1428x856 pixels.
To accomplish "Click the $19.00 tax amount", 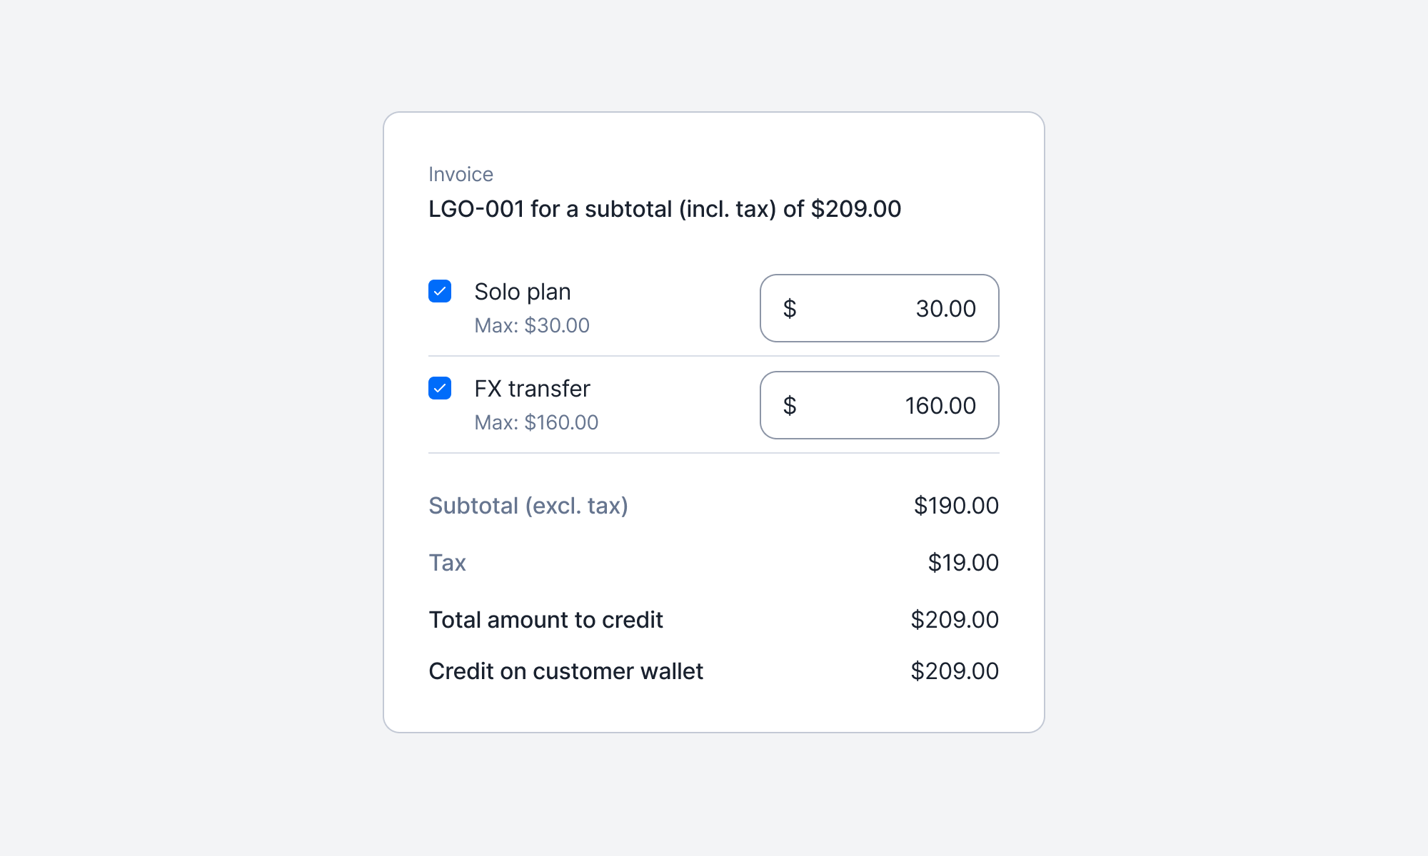I will click(962, 563).
